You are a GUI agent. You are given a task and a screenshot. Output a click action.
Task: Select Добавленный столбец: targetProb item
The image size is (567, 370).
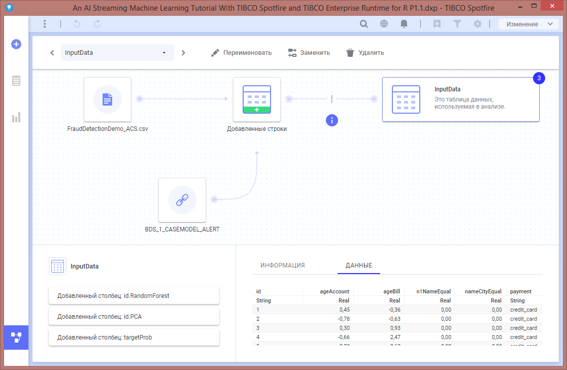134,338
